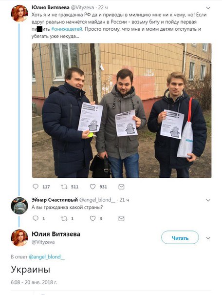Open the #онижедетей hashtag link
Viewport: 222px width, 295px height.
tap(67, 29)
